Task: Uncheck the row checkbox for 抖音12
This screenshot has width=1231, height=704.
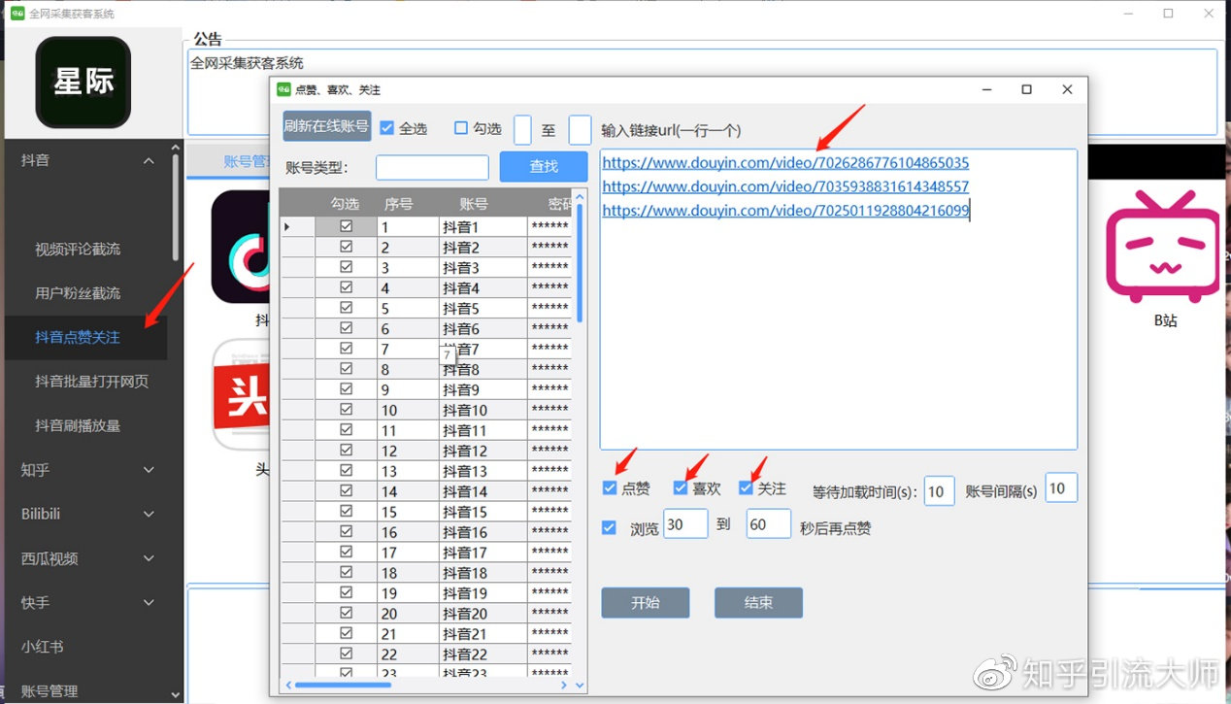Action: coord(346,451)
